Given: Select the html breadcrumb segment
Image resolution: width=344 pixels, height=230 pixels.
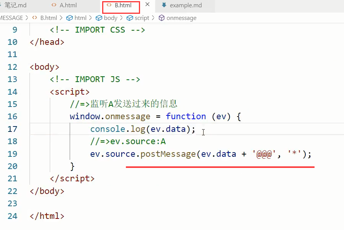Looking at the screenshot, I should tap(80, 18).
